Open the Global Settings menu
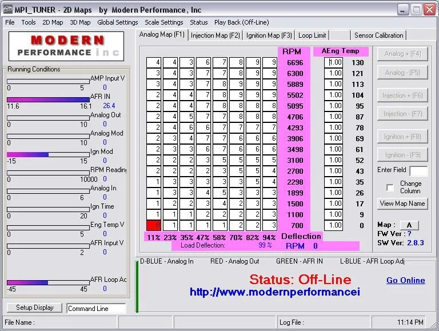This screenshot has height=331, width=439. [x=118, y=22]
